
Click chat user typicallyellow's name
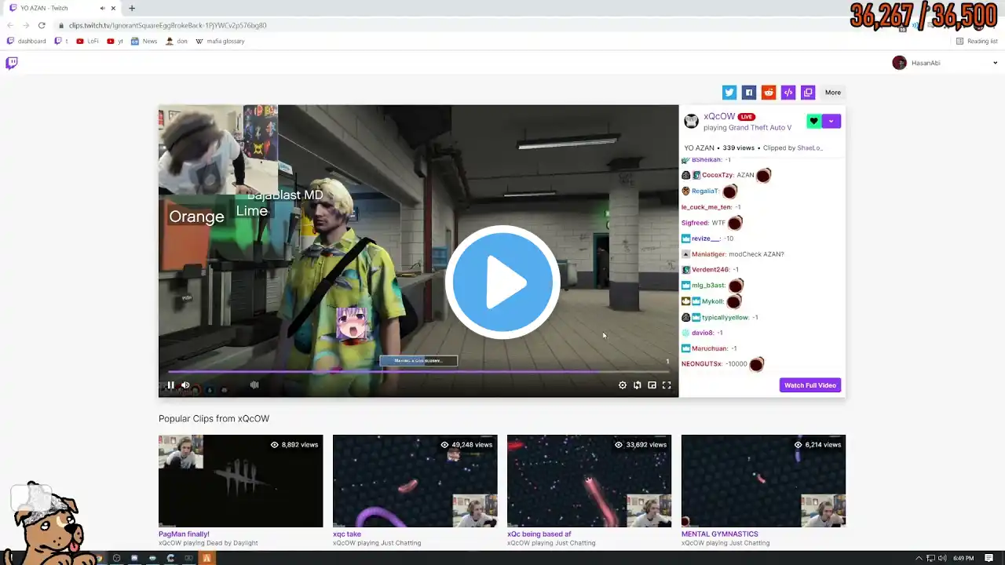coord(725,318)
